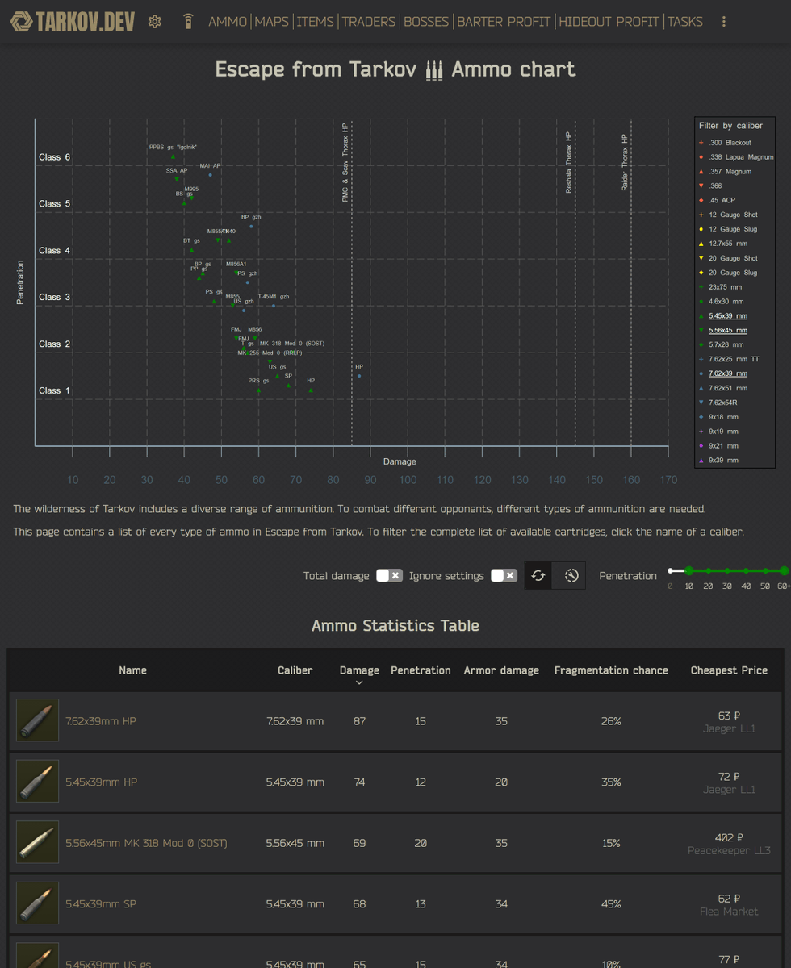Screen dimensions: 791x968
Task: Toggle 20 Gauge Shot caliber filter
Action: [733, 258]
